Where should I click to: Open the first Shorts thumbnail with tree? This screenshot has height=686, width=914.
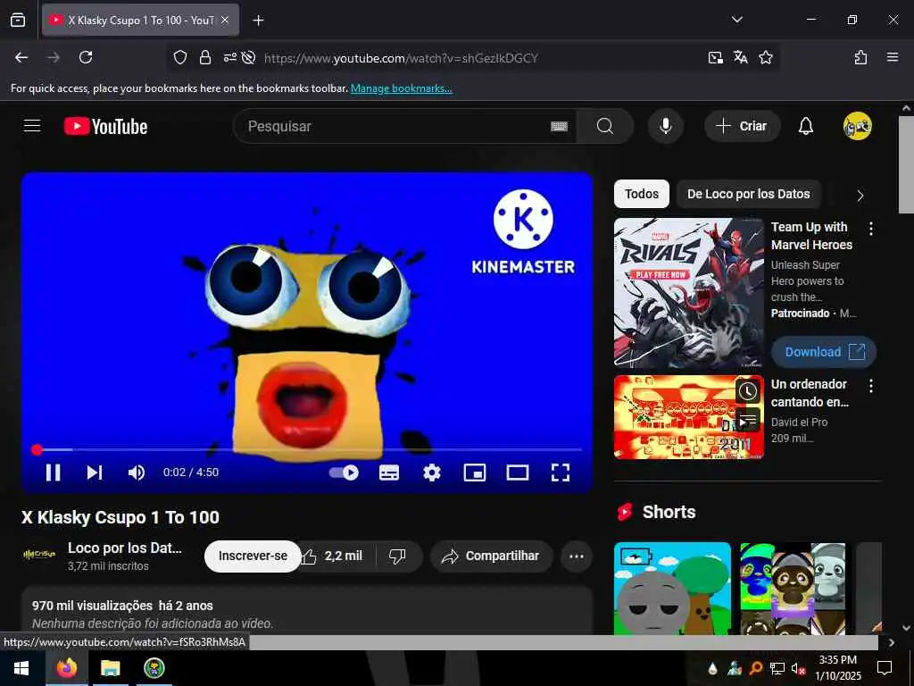pyautogui.click(x=672, y=589)
